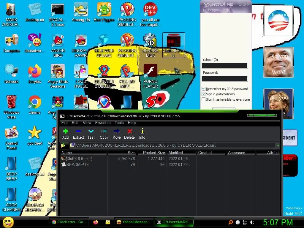Viewport: 304px width, 228px height.
Task: Open the File menu in 7-Zip
Action: click(64, 123)
